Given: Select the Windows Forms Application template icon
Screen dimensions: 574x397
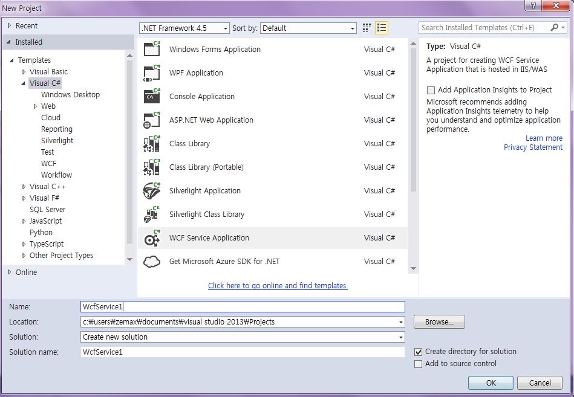Looking at the screenshot, I should point(152,49).
